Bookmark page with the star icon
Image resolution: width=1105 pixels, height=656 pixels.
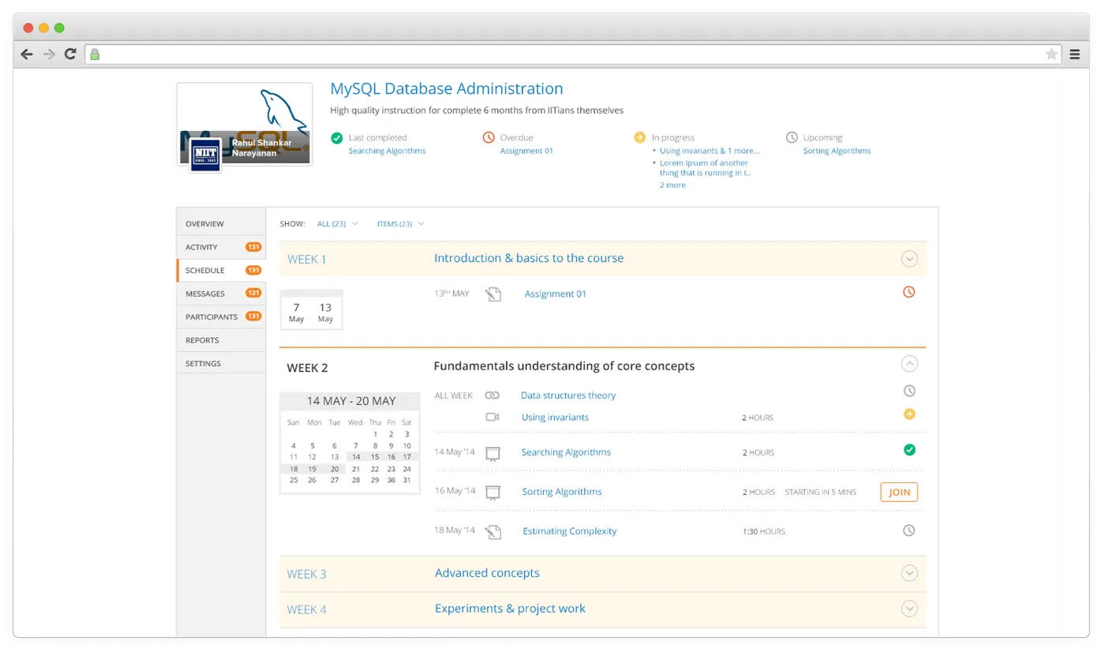click(x=1051, y=54)
